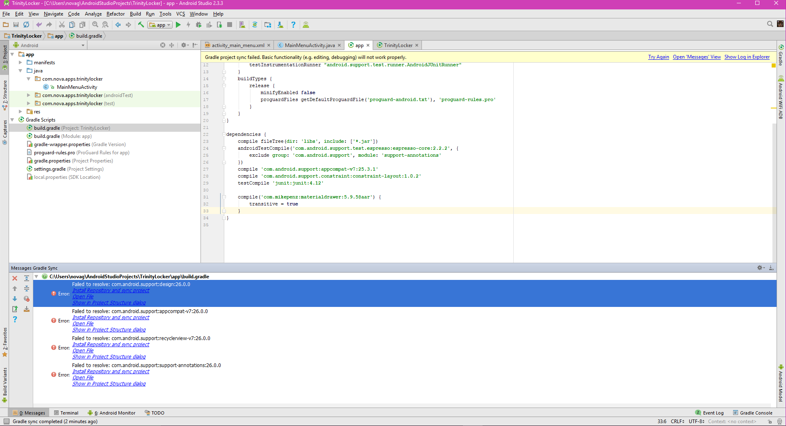Screen dimensions: 786x426
Task: Open the SDK Manager icon
Action: point(280,25)
